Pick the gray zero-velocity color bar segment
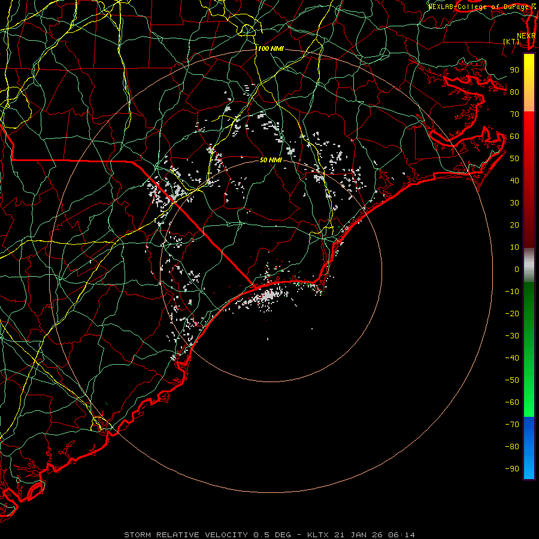The height and width of the screenshot is (539, 539). point(529,265)
